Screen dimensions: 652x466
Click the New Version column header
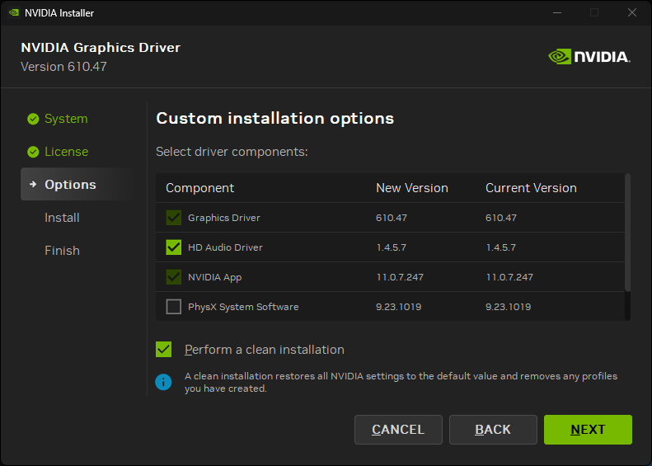pyautogui.click(x=411, y=188)
